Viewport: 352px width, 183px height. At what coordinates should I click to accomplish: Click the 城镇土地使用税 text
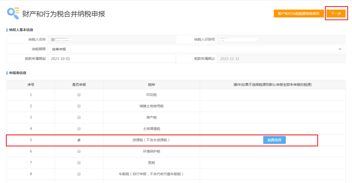pyautogui.click(x=152, y=106)
